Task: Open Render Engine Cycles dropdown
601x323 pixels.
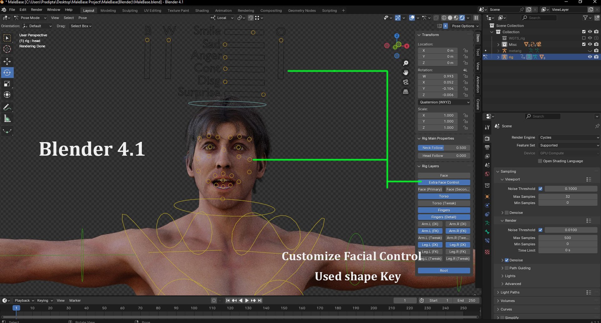Action: (x=569, y=138)
